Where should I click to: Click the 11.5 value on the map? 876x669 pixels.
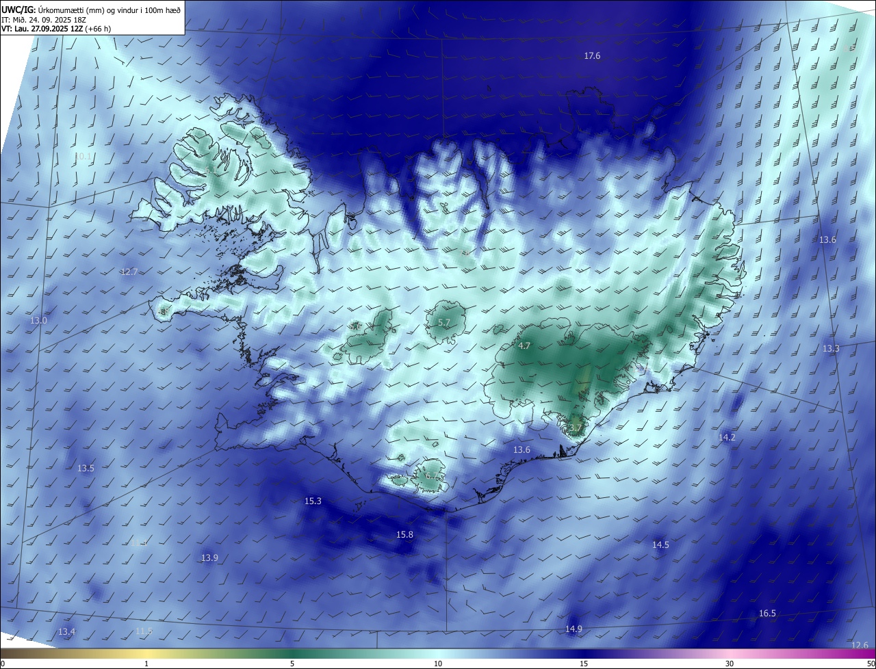[144, 631]
